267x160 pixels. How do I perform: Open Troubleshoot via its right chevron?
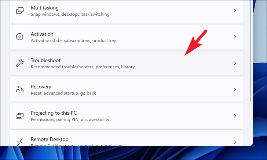235,63
